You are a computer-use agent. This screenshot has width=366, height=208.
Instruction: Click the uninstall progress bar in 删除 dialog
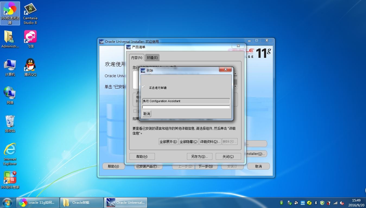[x=186, y=107]
